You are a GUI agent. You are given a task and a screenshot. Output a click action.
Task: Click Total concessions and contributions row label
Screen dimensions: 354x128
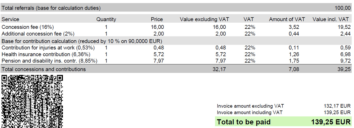(44, 69)
